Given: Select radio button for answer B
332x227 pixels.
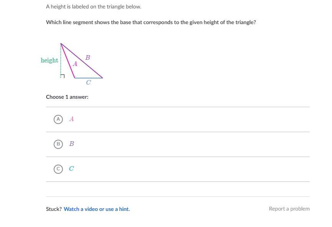Looking at the screenshot, I should (58, 144).
